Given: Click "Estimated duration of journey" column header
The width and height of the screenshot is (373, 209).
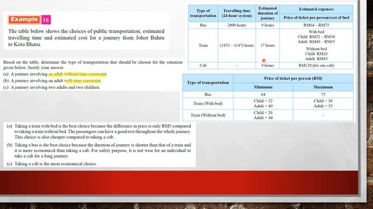Looking at the screenshot, I should point(268,13).
